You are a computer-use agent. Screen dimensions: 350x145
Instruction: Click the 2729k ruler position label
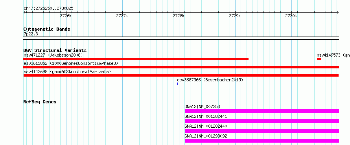(235, 16)
